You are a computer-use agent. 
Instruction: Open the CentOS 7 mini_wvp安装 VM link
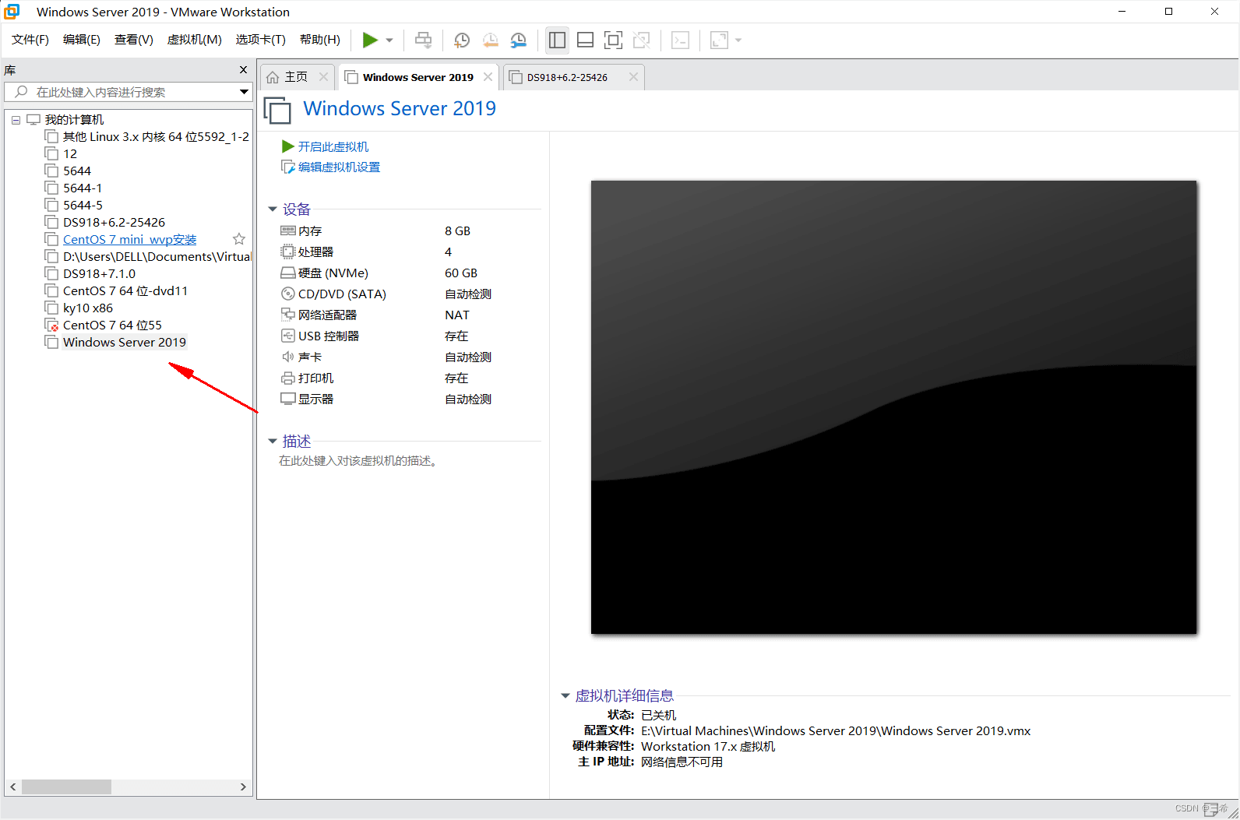tap(129, 240)
